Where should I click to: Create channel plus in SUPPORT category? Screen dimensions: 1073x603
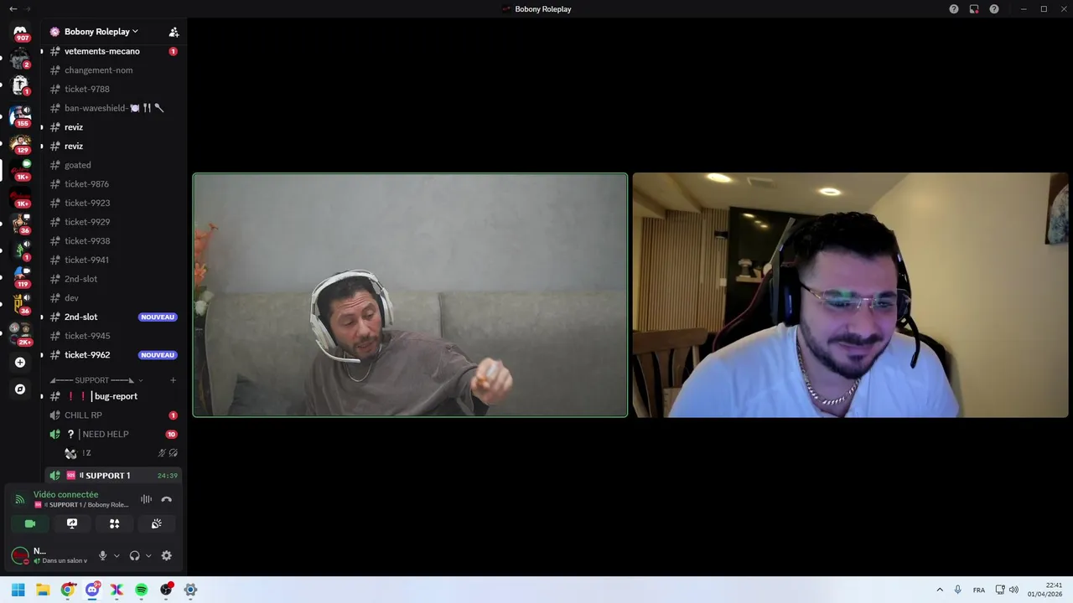174,380
